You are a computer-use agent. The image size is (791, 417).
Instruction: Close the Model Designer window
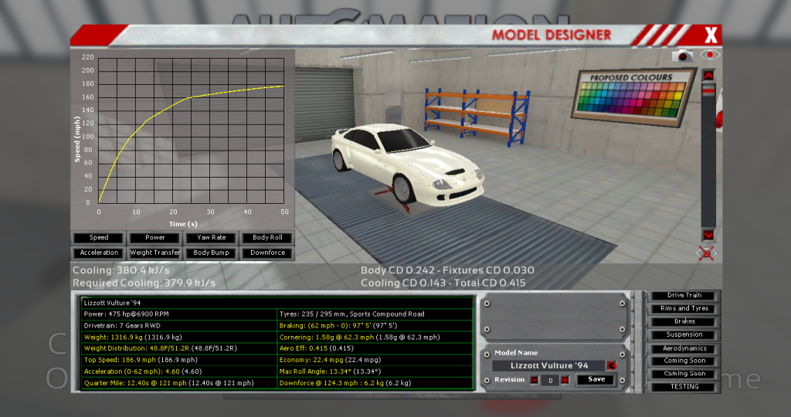(x=711, y=36)
